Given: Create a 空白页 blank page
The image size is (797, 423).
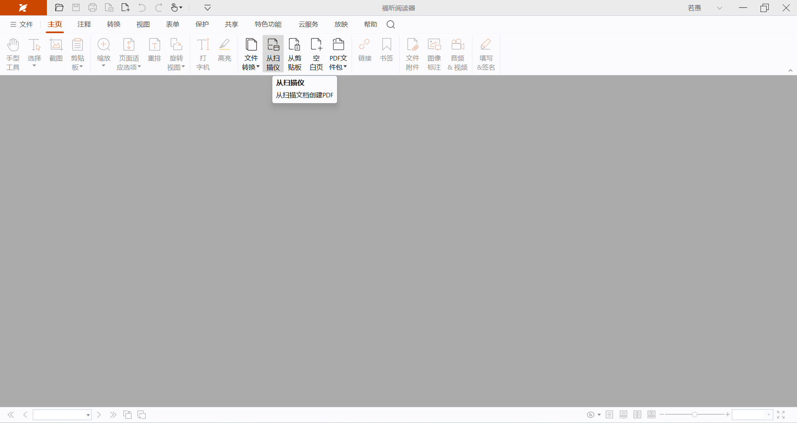Looking at the screenshot, I should tap(316, 54).
